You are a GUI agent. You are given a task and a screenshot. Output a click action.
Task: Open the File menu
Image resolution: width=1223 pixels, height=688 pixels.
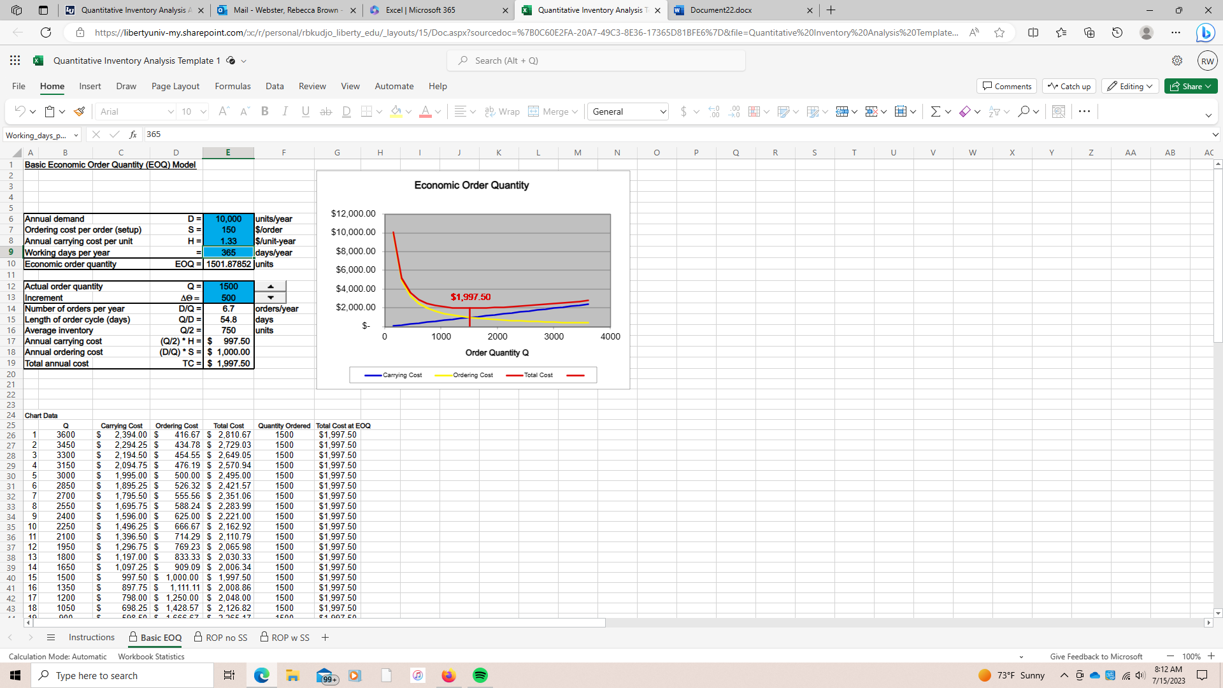point(18,86)
